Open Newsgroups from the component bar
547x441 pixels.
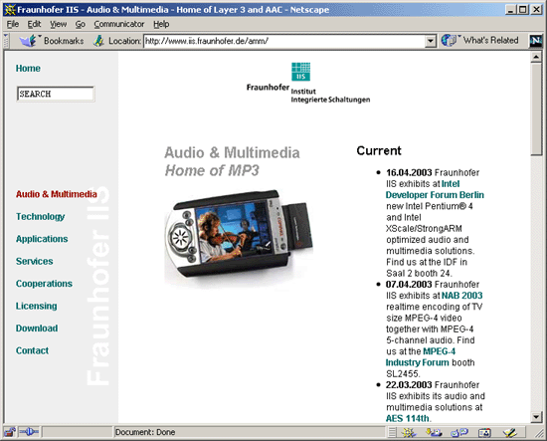459,433
